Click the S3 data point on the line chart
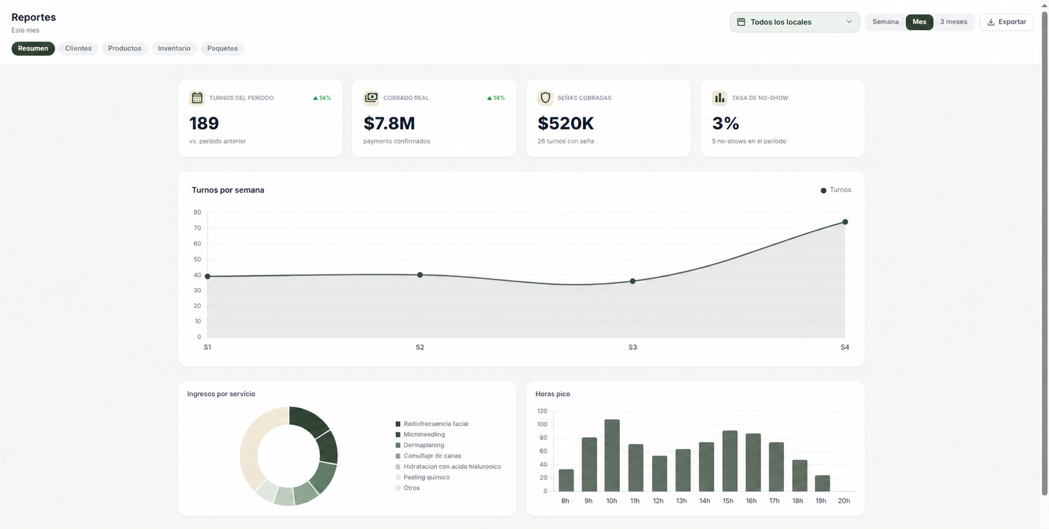The image size is (1049, 529). 632,281
